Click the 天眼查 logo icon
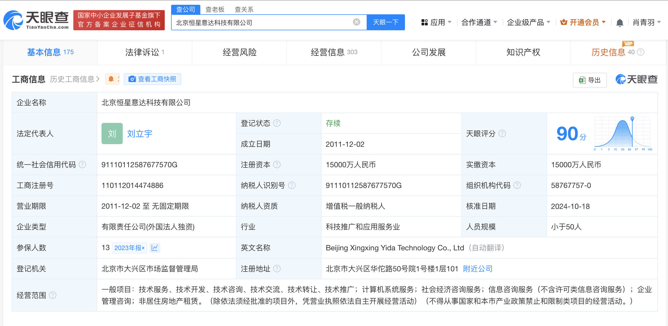 coord(13,20)
